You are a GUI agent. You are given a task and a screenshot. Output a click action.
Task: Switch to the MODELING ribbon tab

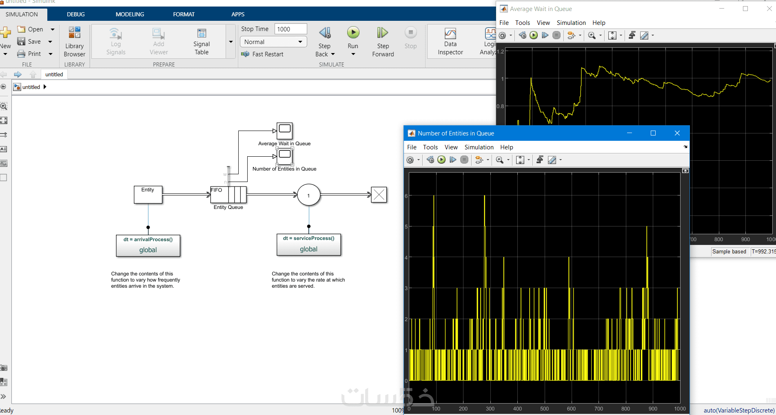[x=130, y=14]
